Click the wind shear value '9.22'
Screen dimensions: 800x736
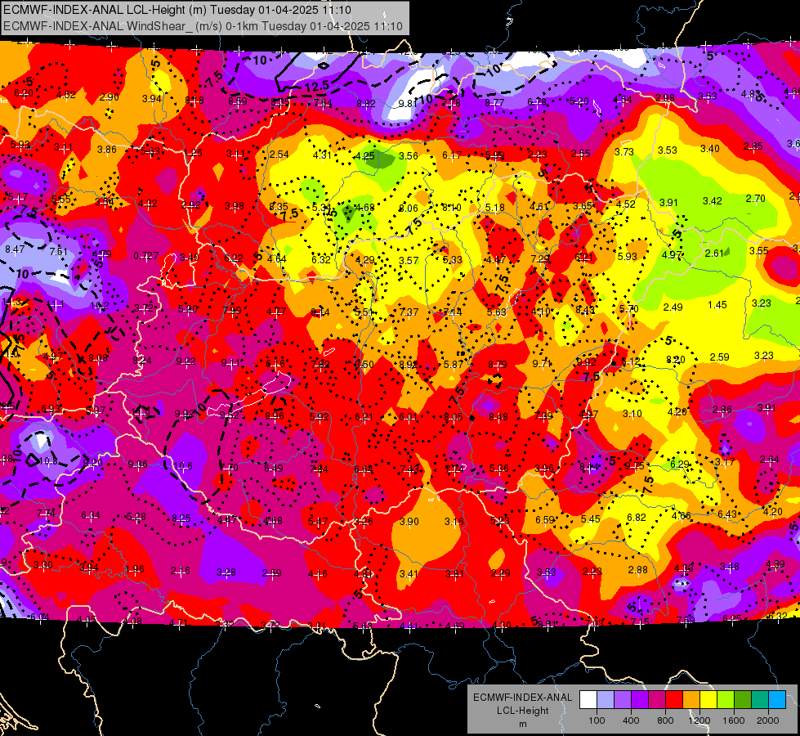tap(186, 361)
